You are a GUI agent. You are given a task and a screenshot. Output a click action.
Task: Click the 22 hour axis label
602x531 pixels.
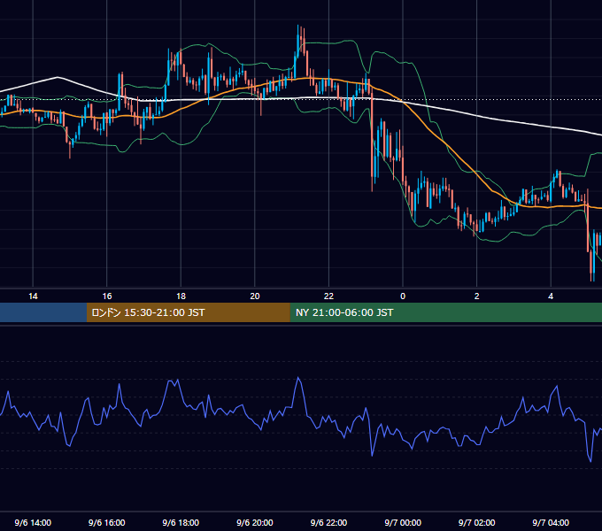coord(328,296)
